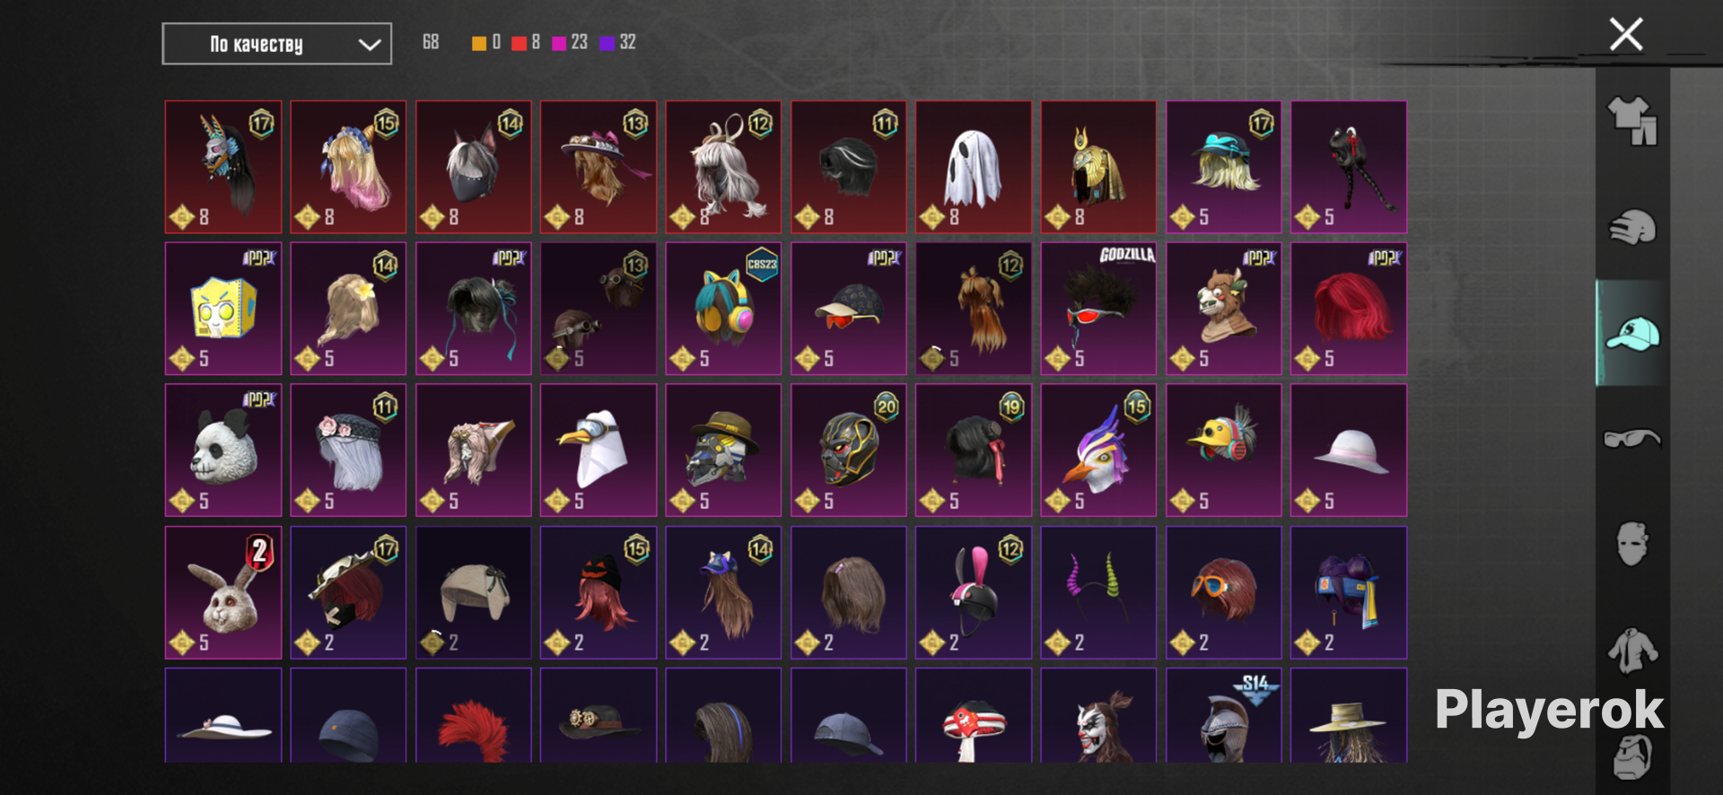Image resolution: width=1723 pixels, height=795 pixels.
Task: Open the face mask category icon
Action: (1632, 544)
